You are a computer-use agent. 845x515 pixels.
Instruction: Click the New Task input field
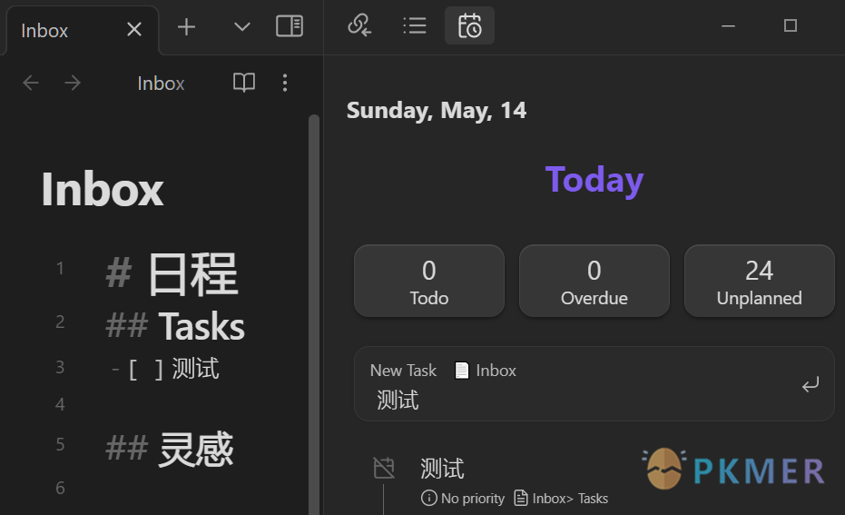581,401
